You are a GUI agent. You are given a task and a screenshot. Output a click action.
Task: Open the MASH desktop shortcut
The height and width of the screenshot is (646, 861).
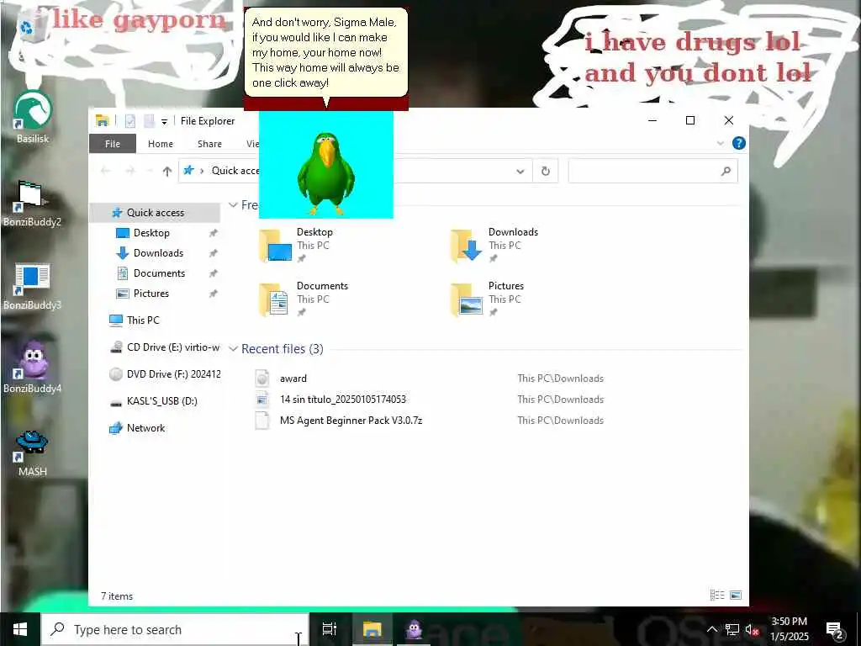coord(33,453)
